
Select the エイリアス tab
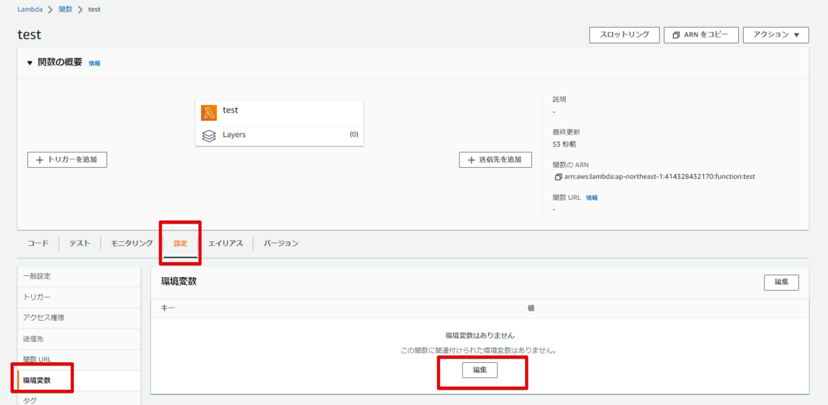226,243
